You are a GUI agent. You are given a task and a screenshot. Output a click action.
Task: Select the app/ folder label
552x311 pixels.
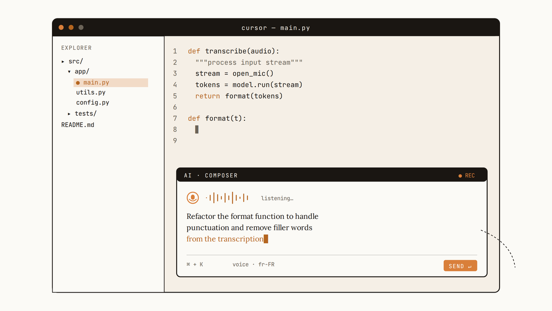tap(82, 72)
